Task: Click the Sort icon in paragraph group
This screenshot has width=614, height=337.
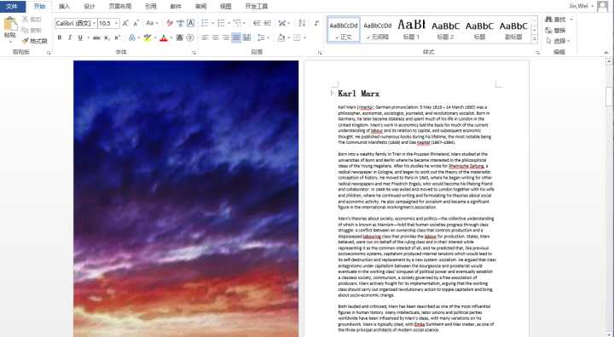Action: coord(302,23)
